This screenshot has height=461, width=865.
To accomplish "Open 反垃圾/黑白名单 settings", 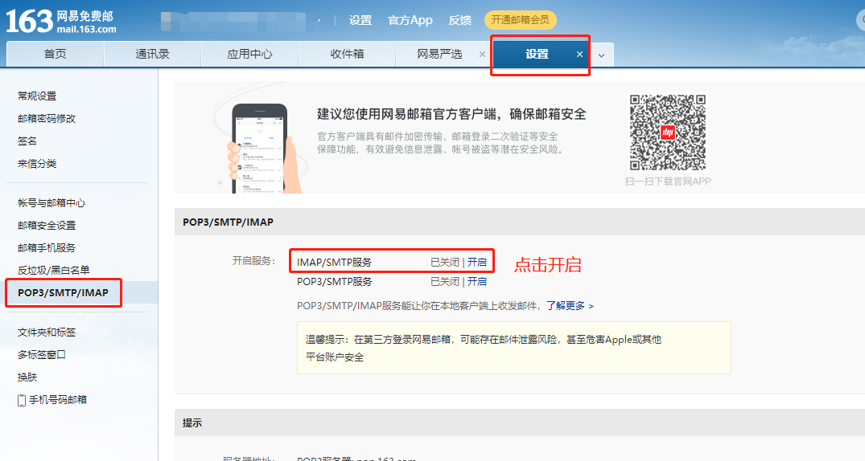I will (x=54, y=270).
